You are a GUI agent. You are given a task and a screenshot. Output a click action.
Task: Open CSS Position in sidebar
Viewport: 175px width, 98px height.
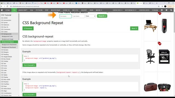tap(5, 82)
